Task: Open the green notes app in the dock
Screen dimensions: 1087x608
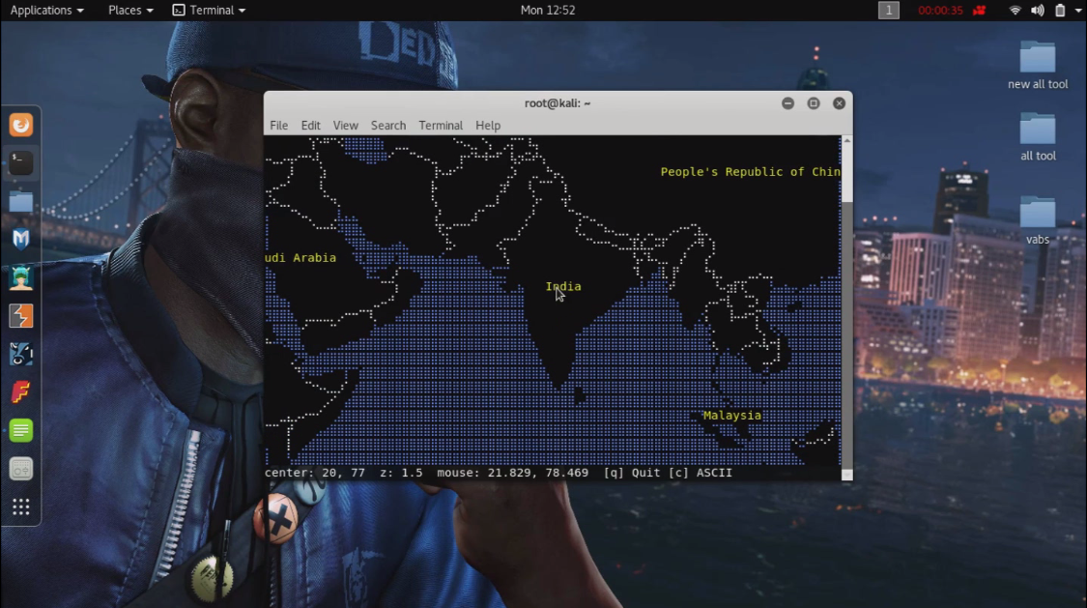Action: click(21, 430)
